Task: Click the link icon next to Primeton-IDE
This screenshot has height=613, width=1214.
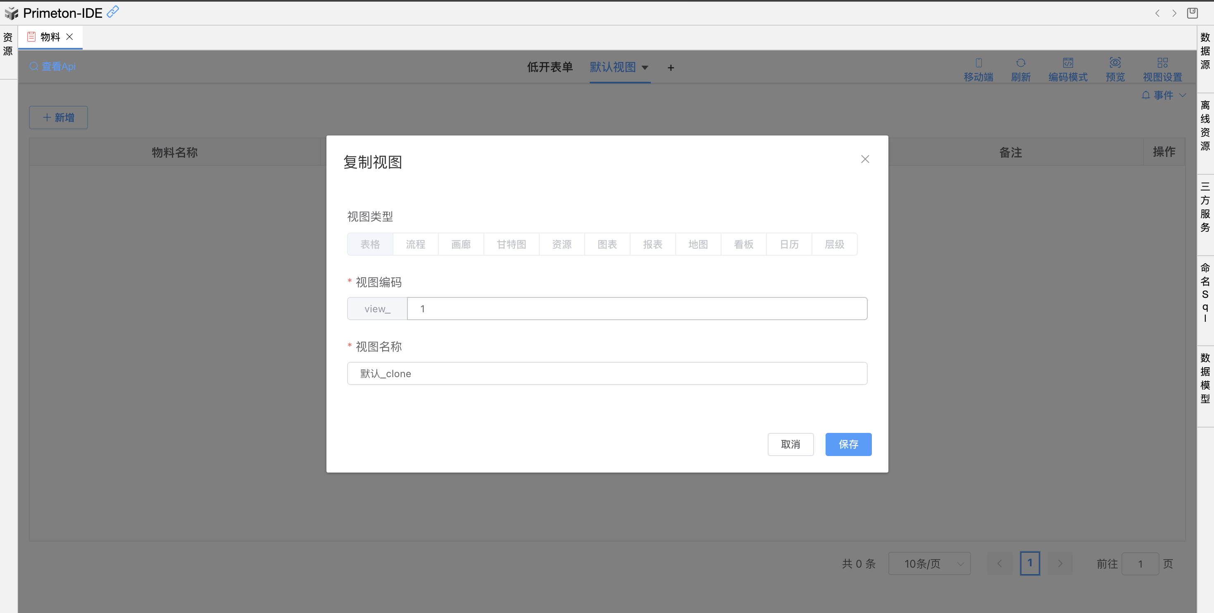Action: pyautogui.click(x=113, y=12)
